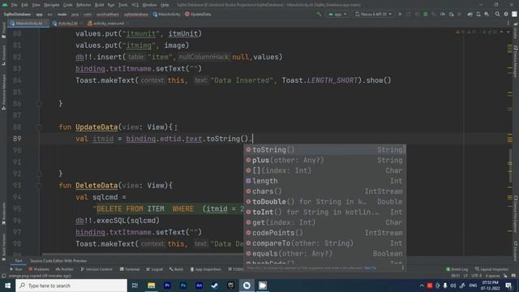Open the completion popup options menu

point(403,268)
